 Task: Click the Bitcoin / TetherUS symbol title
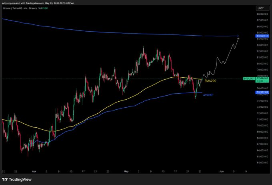(x=13, y=8)
